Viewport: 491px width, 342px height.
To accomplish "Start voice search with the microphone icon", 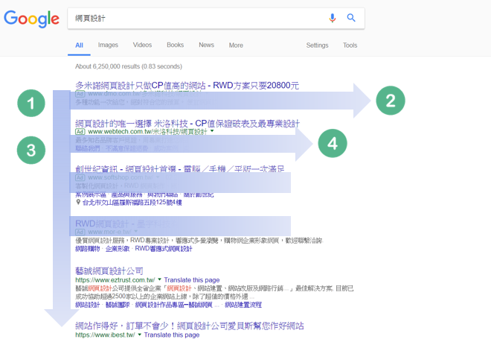I will coord(333,18).
